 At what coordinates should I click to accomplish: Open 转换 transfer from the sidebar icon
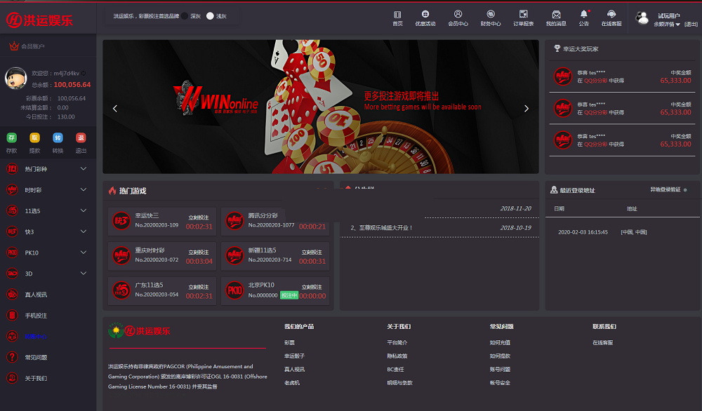(x=58, y=137)
